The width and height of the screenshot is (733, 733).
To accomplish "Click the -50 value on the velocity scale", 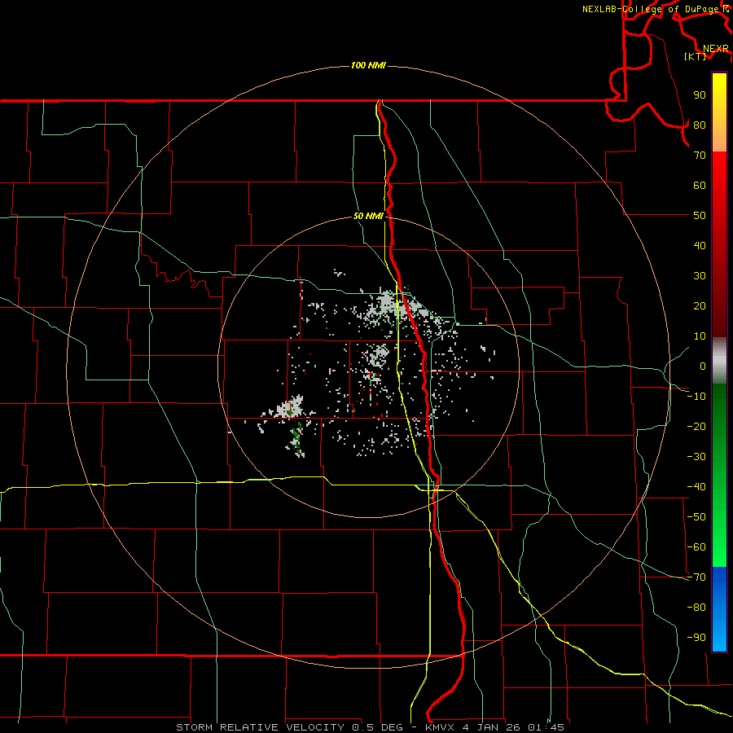I will point(696,517).
